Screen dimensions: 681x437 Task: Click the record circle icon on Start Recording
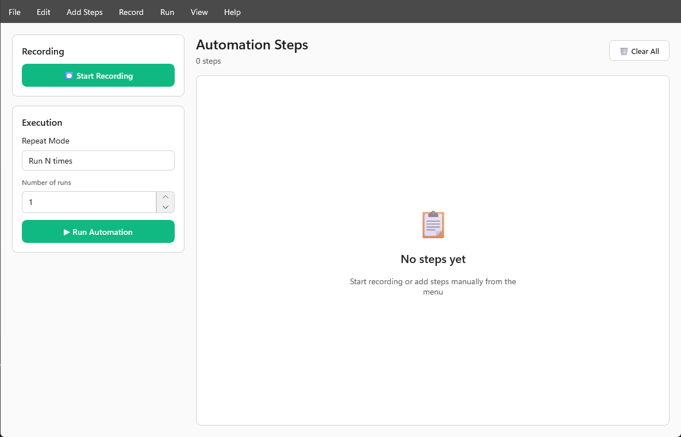[x=69, y=76]
